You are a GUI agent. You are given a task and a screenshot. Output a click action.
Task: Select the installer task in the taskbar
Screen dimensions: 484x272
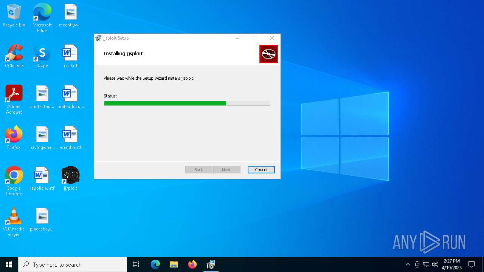[x=211, y=264]
